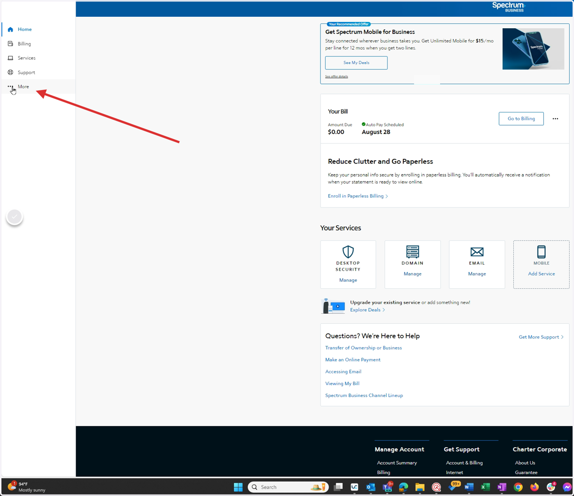Open the Accessing Email help link
This screenshot has width=574, height=496.
click(x=343, y=372)
